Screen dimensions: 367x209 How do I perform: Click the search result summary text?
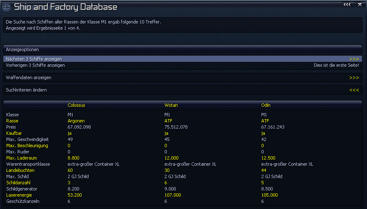[x=83, y=22]
